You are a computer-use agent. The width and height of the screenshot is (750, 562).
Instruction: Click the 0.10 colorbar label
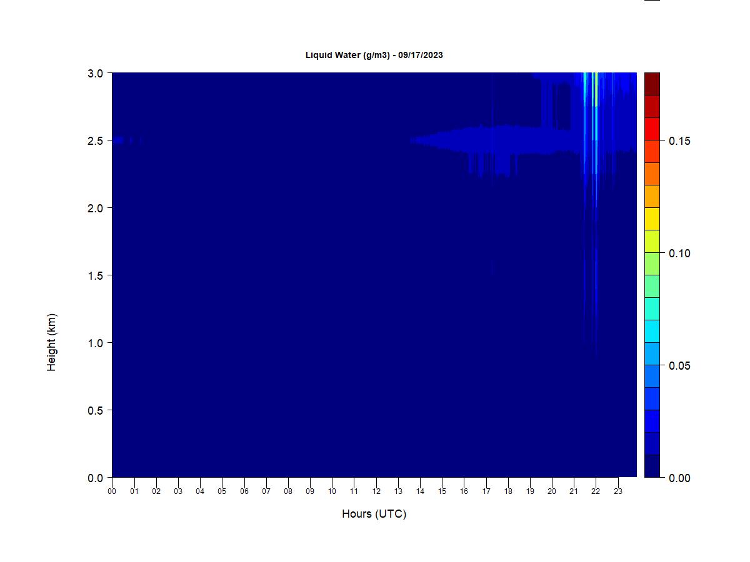pyautogui.click(x=679, y=253)
